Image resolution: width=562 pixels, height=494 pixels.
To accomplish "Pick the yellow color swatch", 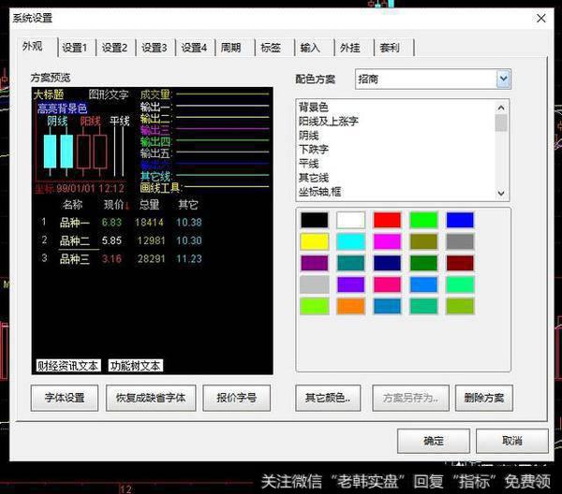I will (315, 241).
